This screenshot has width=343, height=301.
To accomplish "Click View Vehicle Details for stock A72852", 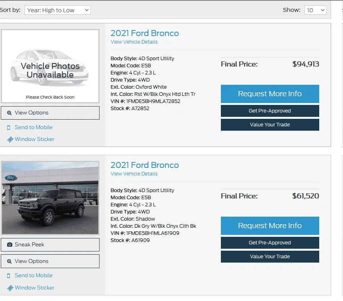I will pos(134,42).
